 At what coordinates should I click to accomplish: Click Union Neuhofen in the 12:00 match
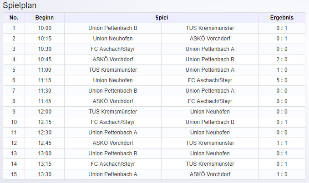click(210, 112)
